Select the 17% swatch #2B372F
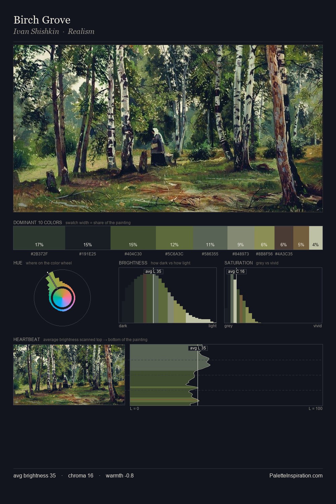This screenshot has width=336, height=504. pos(39,238)
